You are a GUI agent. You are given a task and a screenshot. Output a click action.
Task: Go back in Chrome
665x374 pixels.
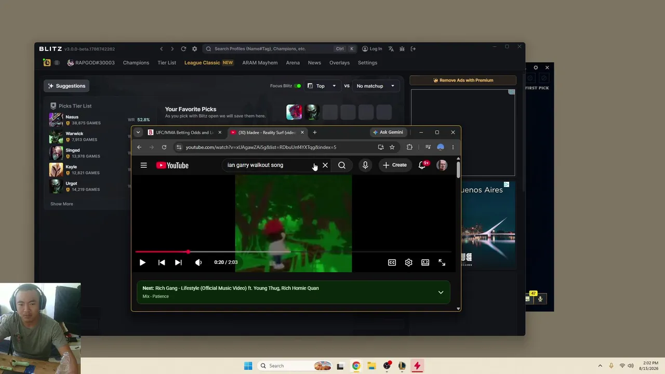click(x=139, y=147)
